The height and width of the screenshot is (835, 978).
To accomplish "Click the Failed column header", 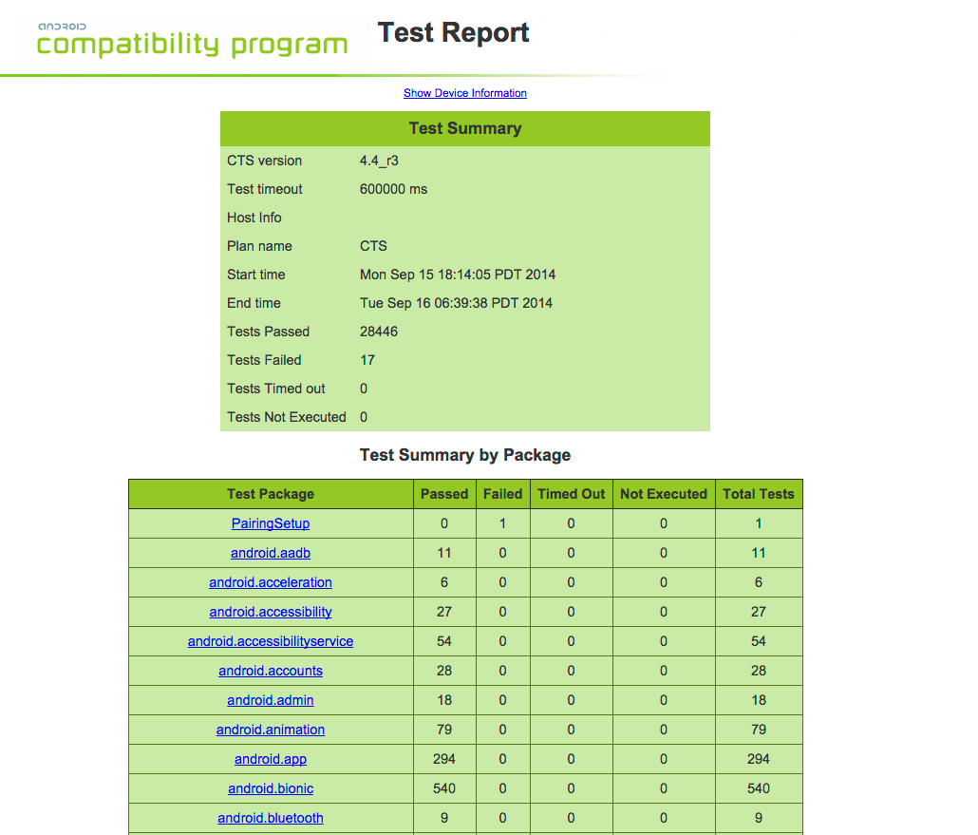I will (502, 493).
